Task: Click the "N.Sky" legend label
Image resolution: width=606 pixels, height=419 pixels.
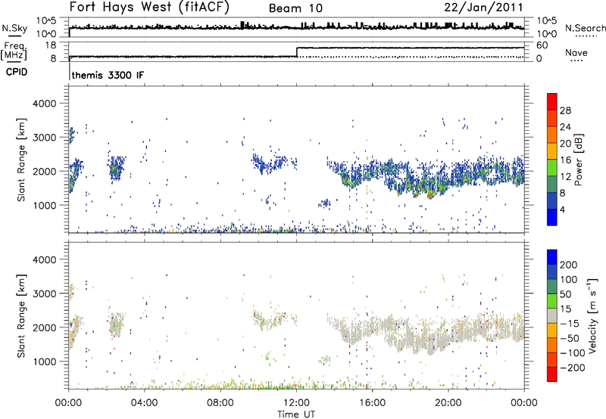Action: [x=14, y=28]
